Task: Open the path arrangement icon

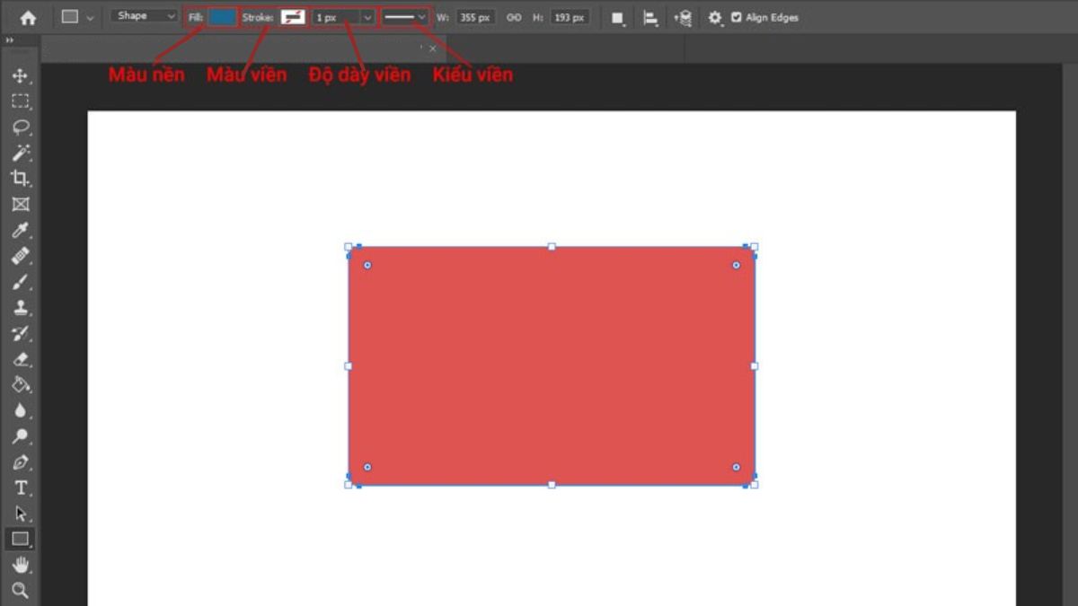Action: [x=683, y=18]
